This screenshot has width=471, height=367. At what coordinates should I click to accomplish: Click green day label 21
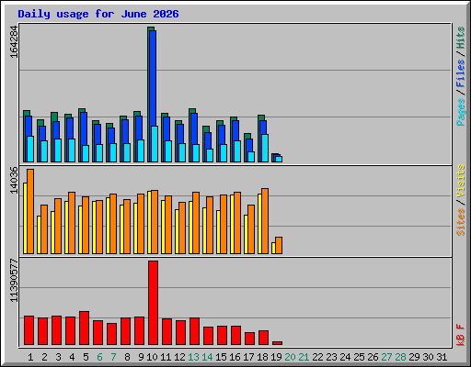[x=304, y=357]
